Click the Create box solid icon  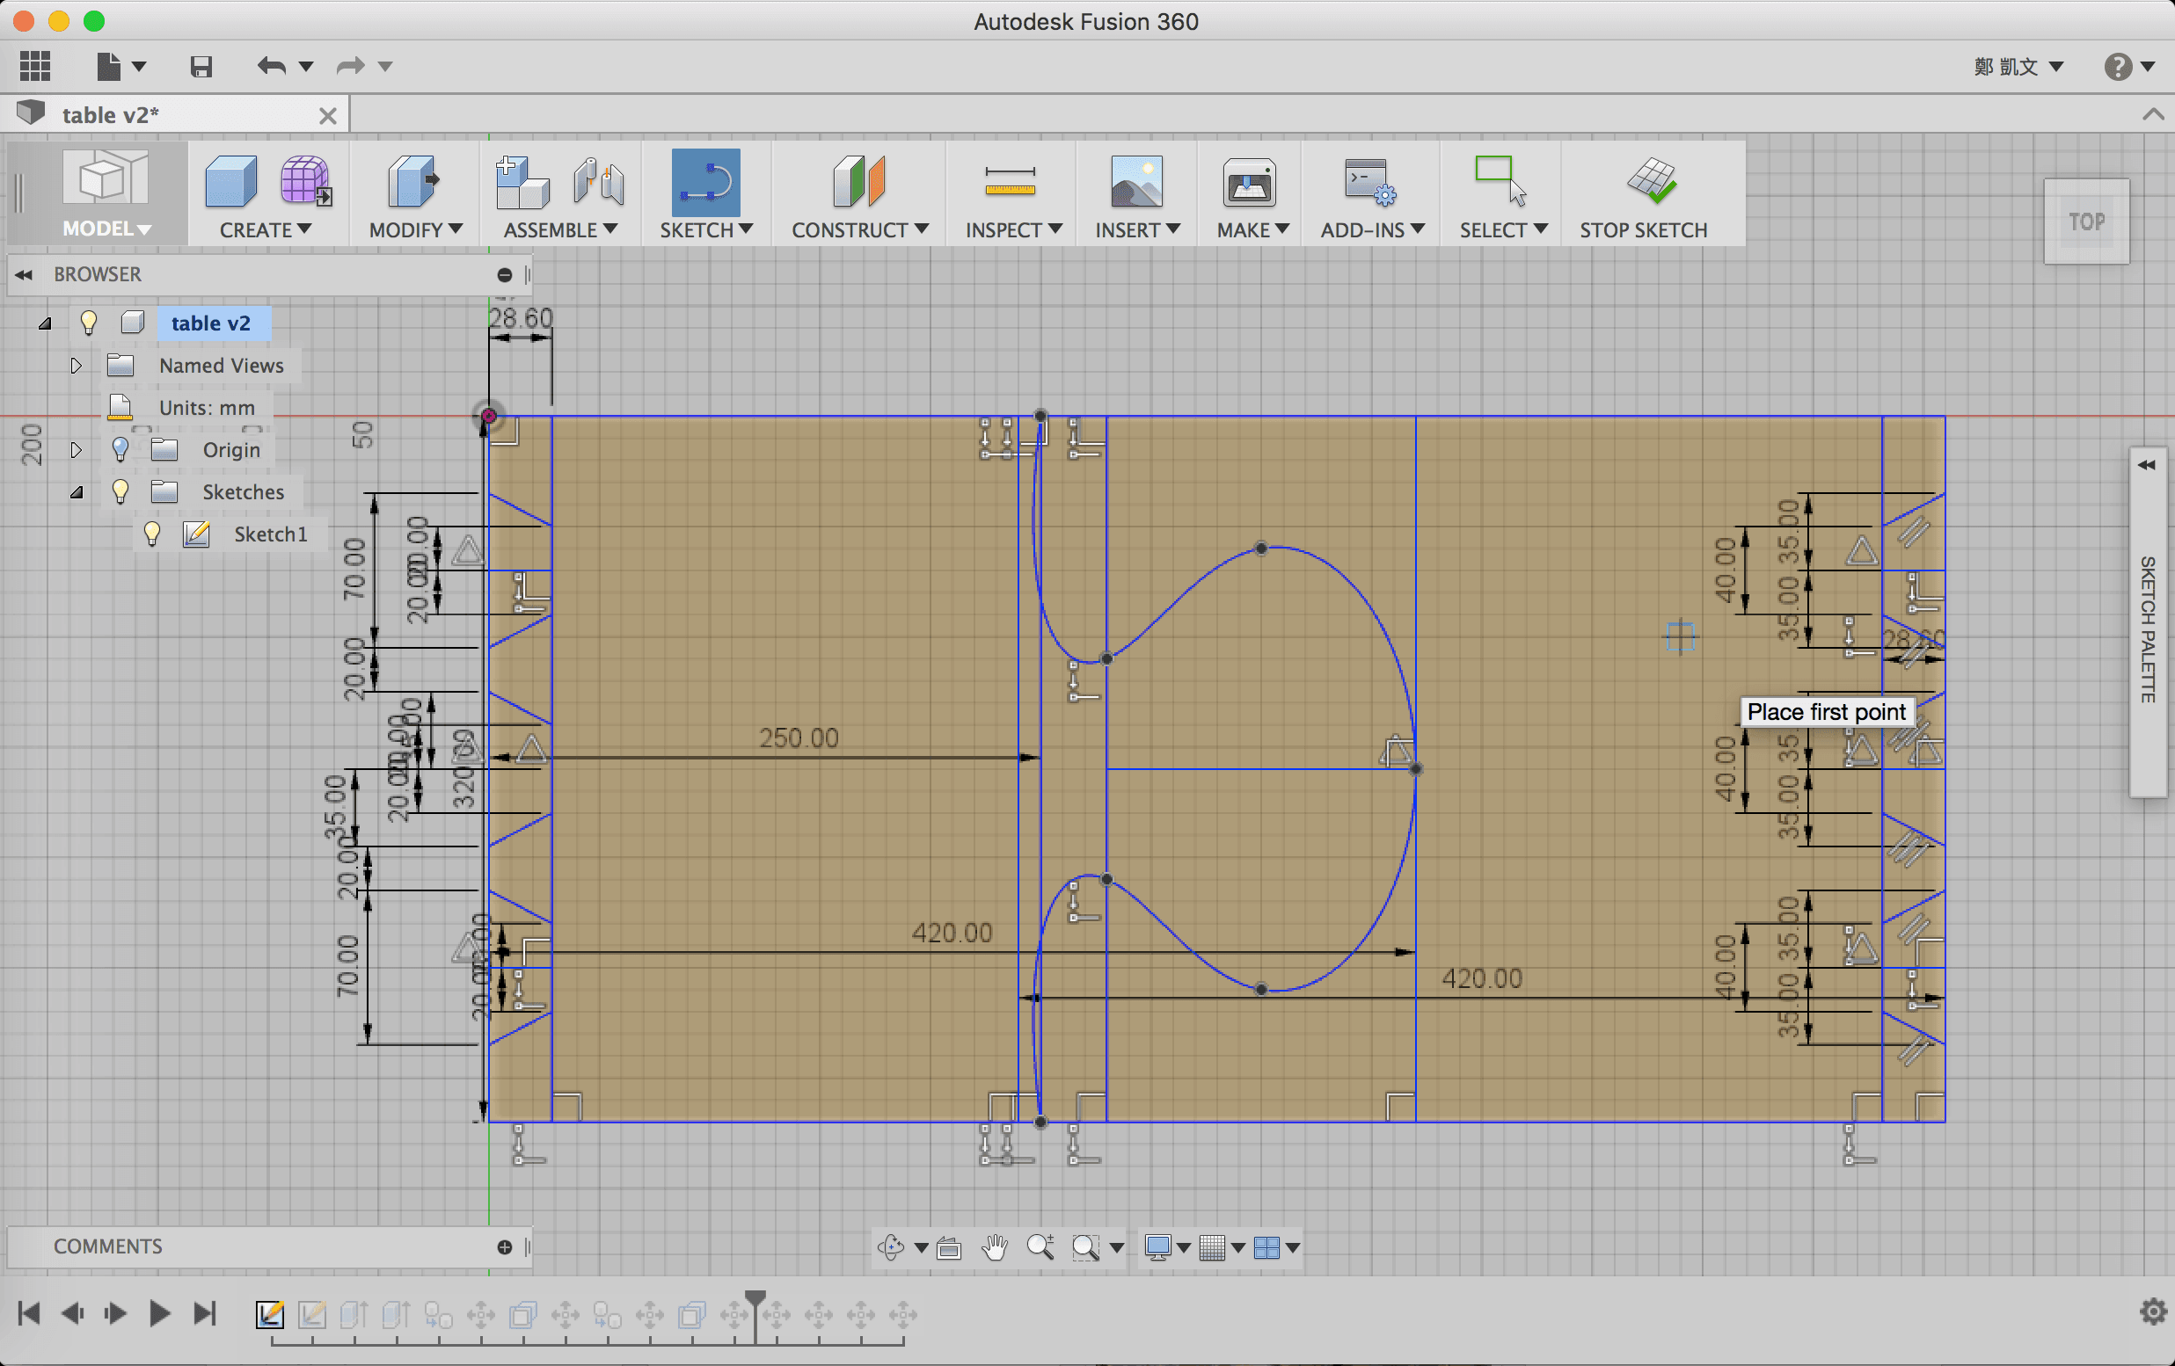[x=230, y=181]
